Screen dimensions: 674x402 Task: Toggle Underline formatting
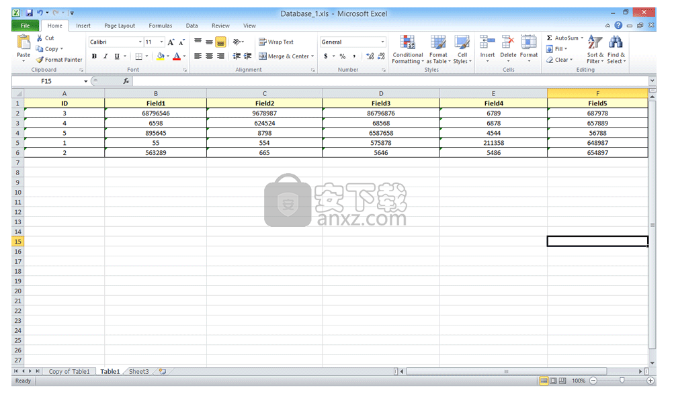click(x=116, y=56)
